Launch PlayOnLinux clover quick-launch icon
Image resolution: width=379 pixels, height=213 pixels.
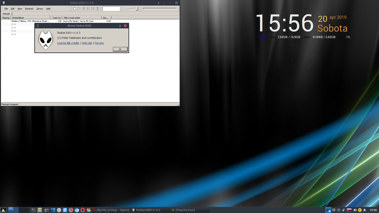coord(89,210)
